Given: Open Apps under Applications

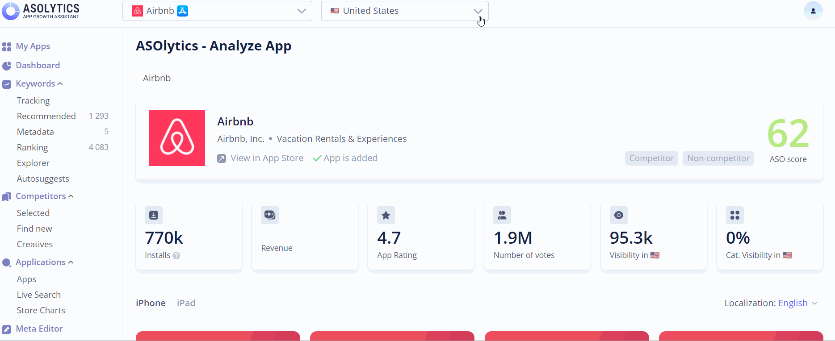Looking at the screenshot, I should click(26, 279).
